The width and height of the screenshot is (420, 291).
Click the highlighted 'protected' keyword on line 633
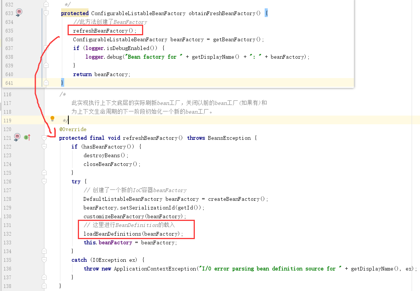pos(74,13)
